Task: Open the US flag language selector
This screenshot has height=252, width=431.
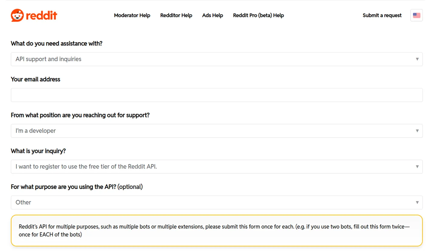Action: [x=417, y=15]
